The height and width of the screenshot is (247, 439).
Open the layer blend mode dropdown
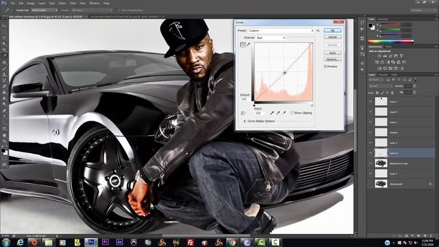coord(381,86)
